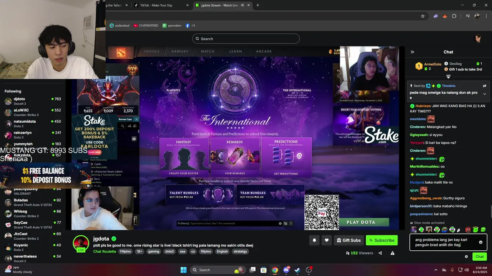
Task: Send message with Chat button
Action: coord(480,256)
